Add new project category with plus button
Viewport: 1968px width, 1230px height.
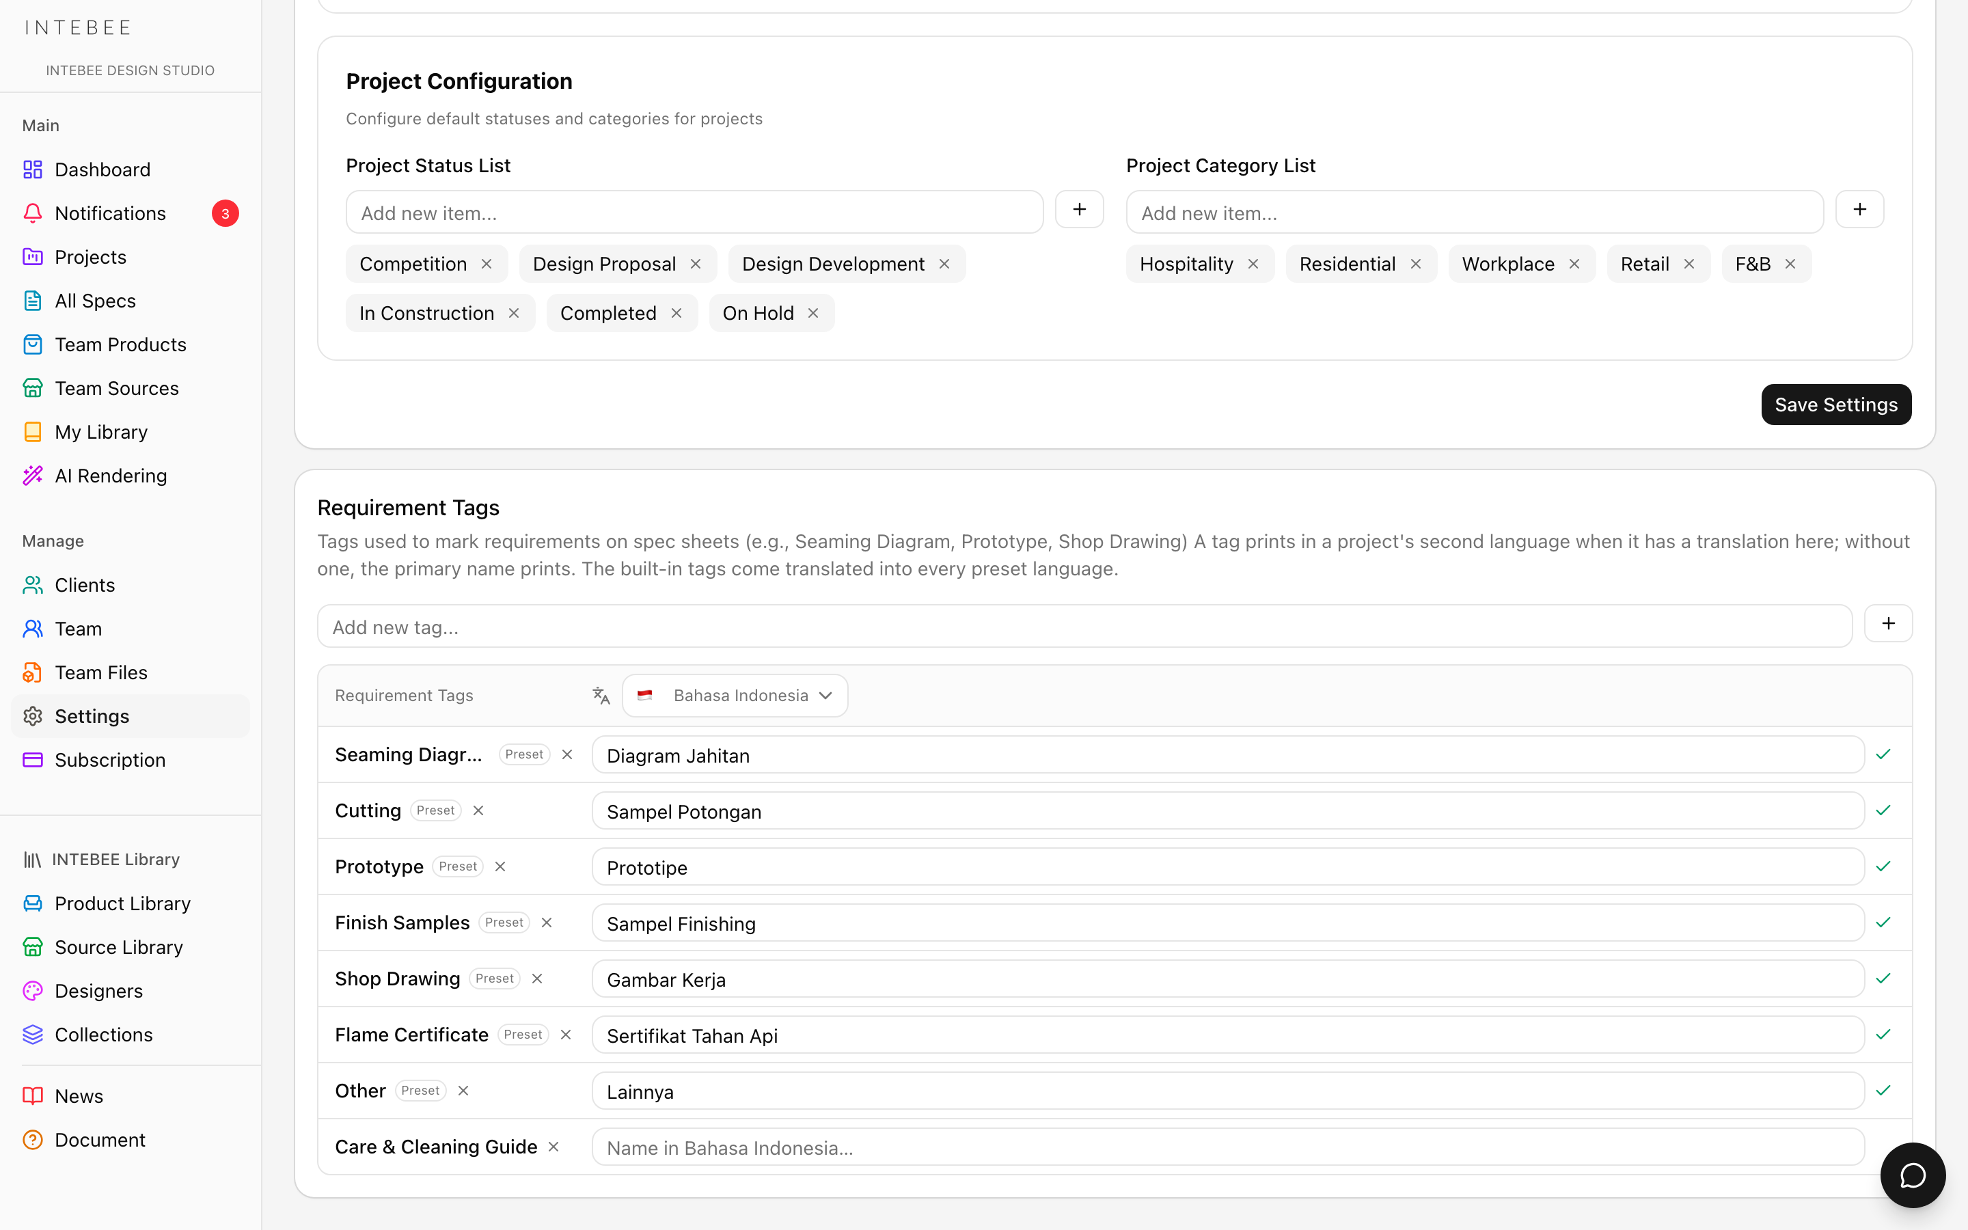click(x=1859, y=210)
